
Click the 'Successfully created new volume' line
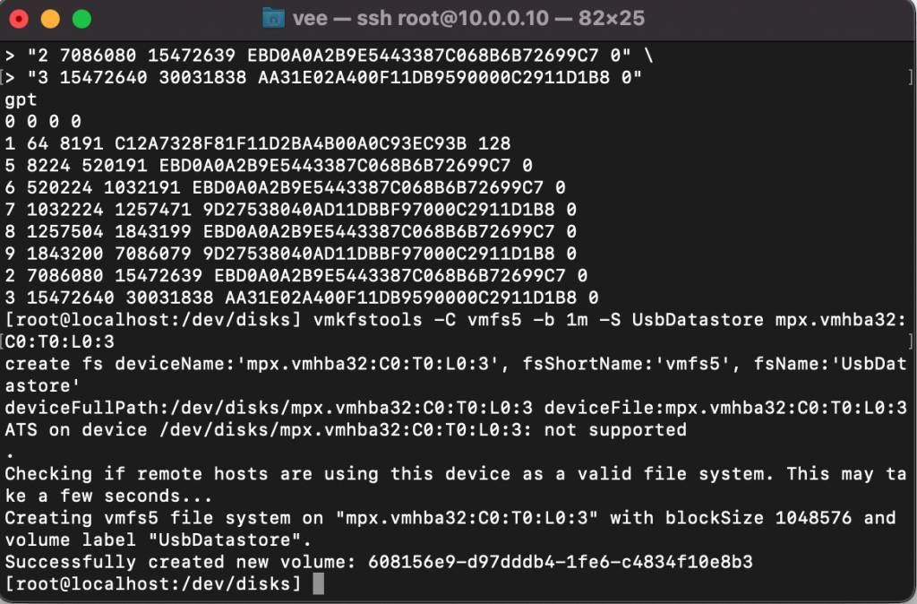379,562
